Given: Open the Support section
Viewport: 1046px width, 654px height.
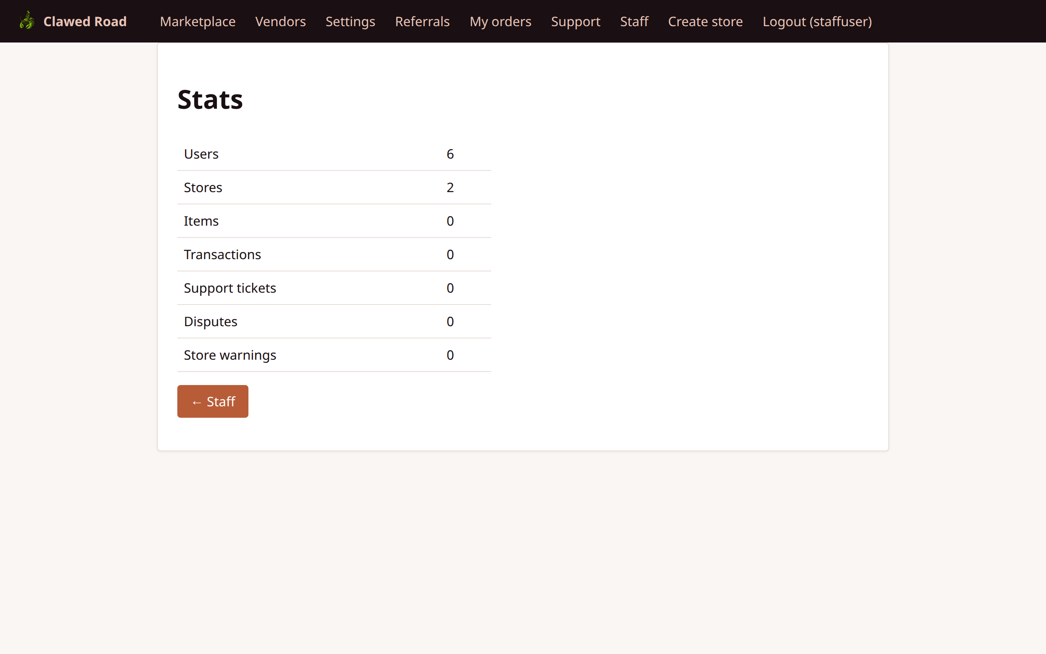Looking at the screenshot, I should (x=575, y=21).
